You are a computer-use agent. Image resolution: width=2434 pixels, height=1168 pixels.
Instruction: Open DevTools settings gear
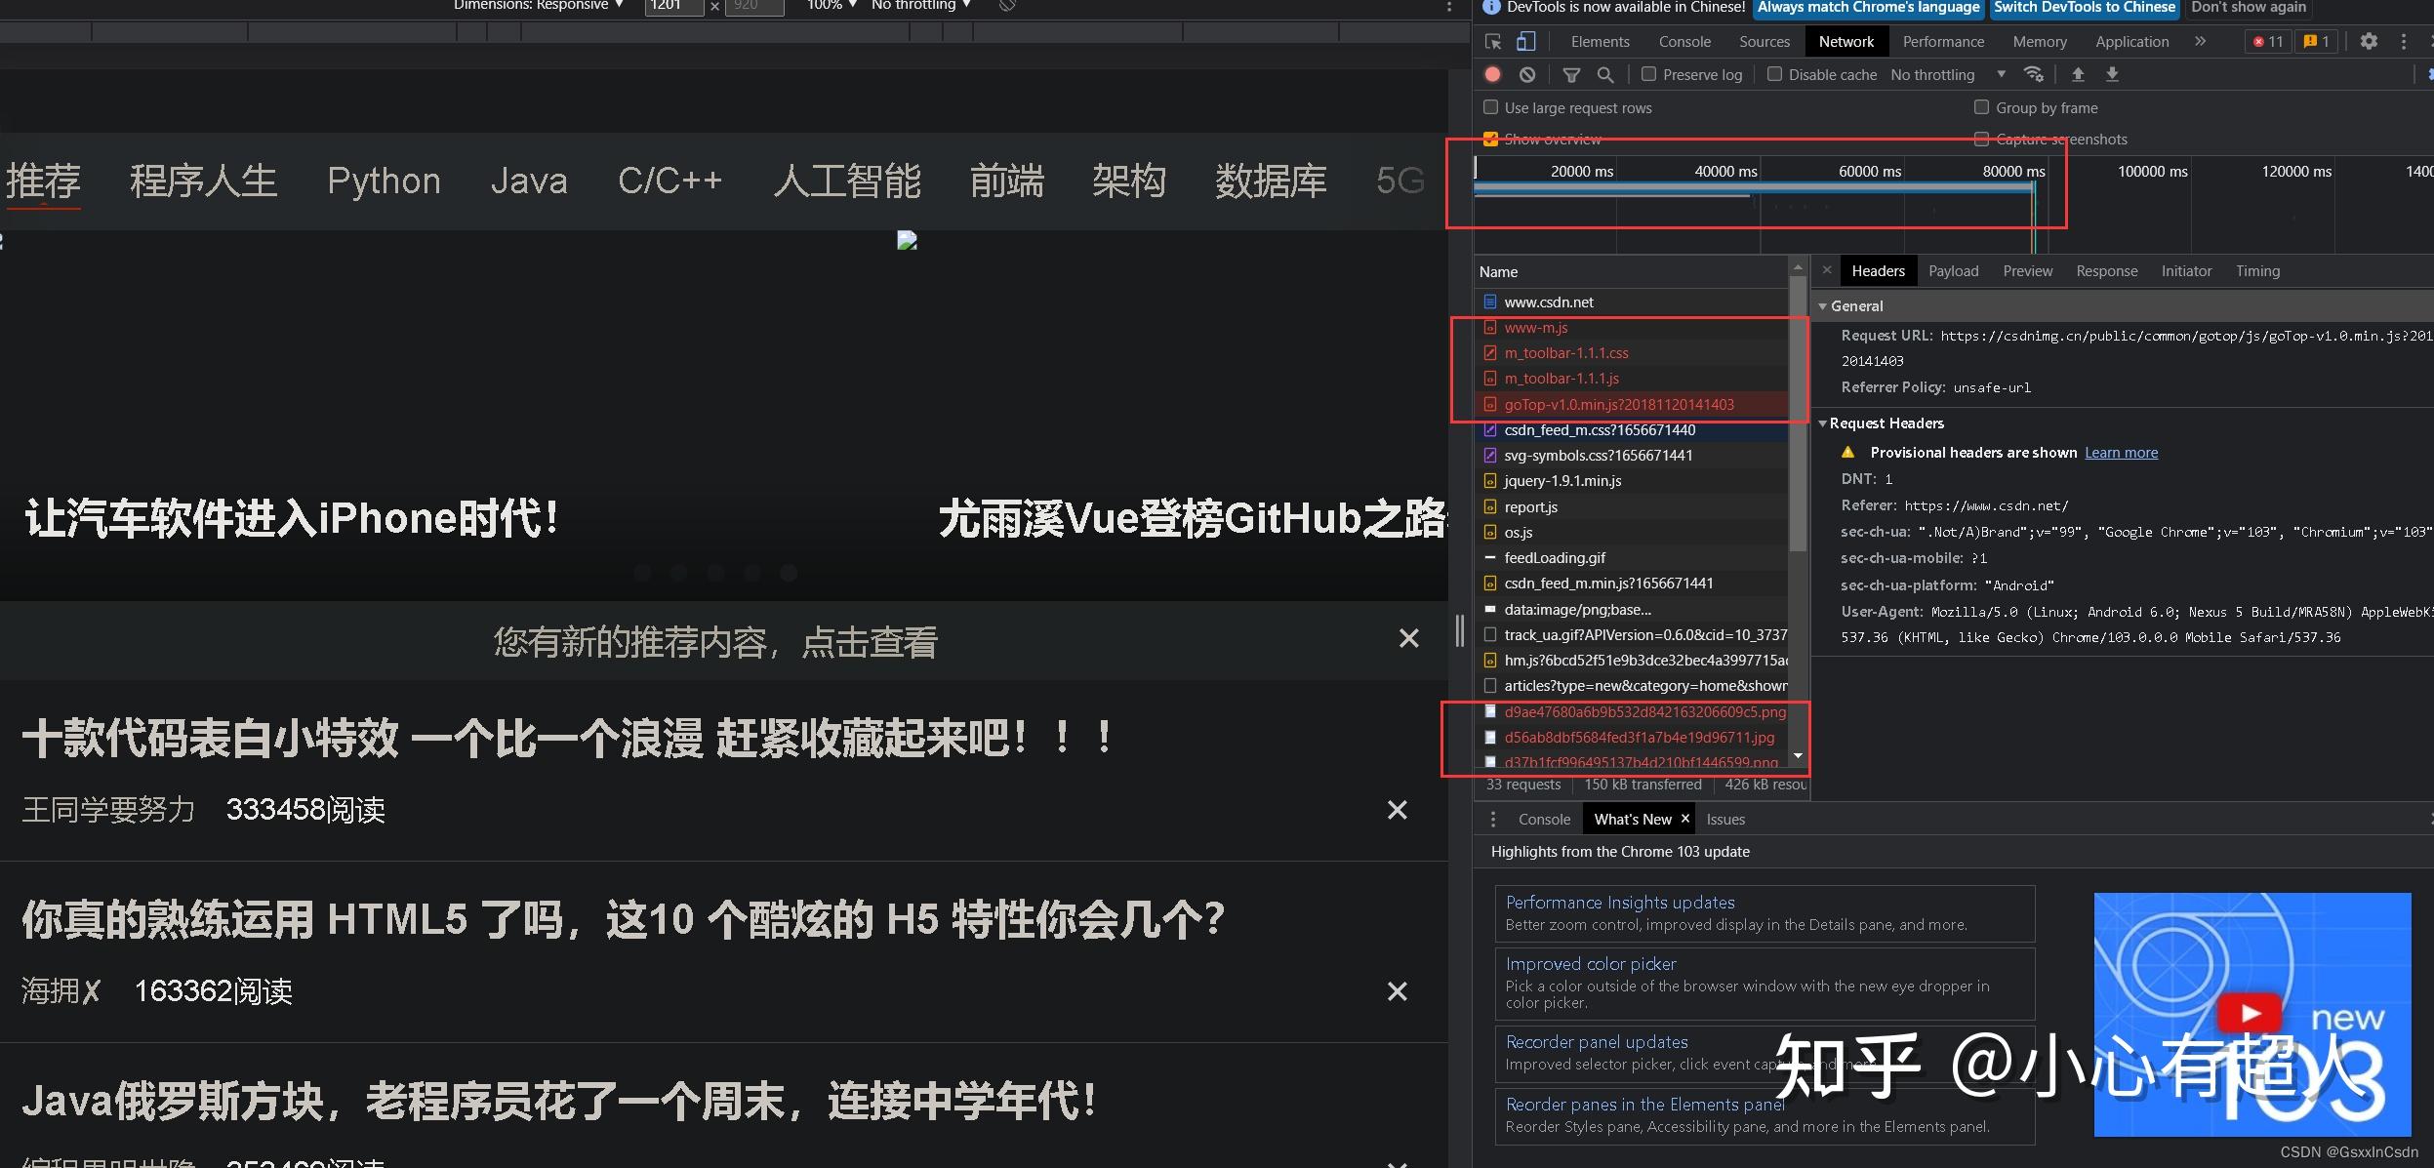click(x=2370, y=41)
